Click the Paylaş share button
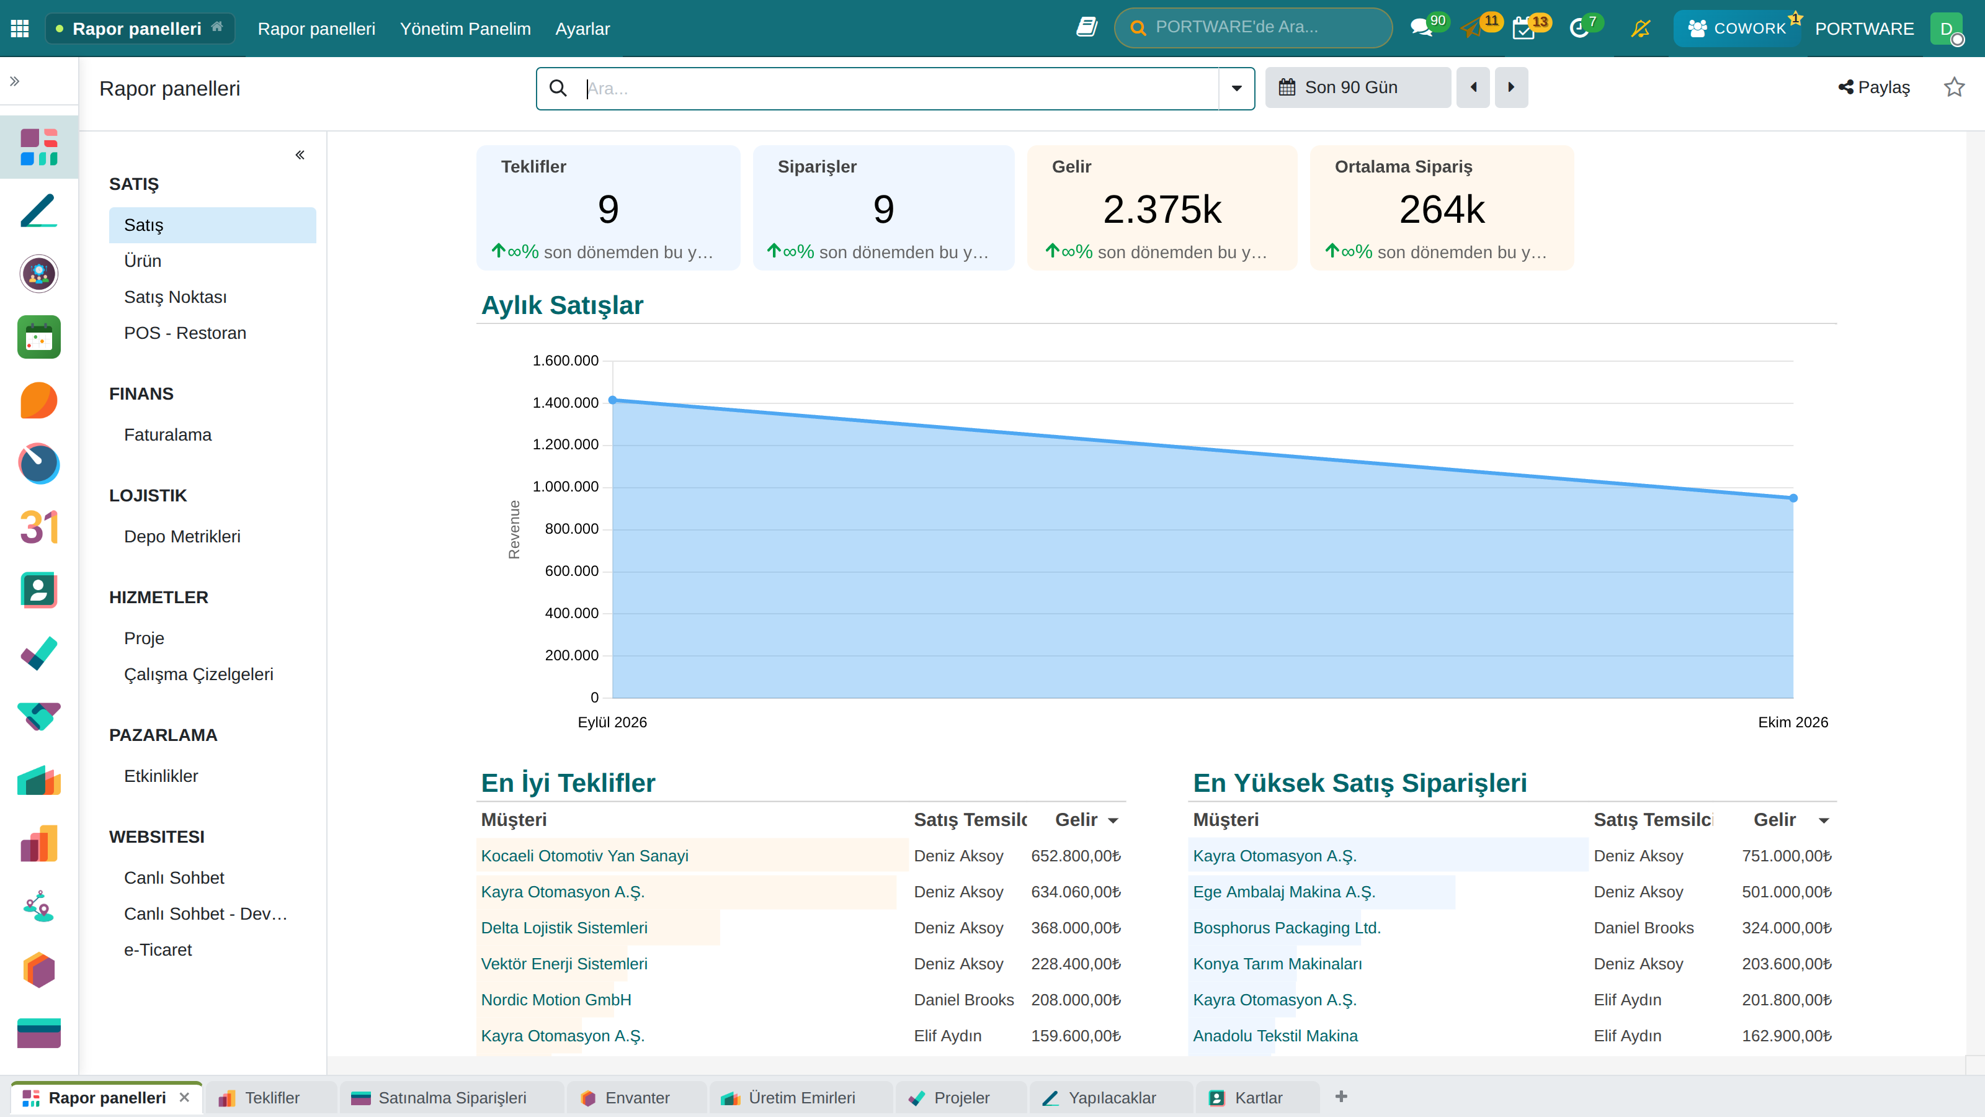 click(1874, 87)
